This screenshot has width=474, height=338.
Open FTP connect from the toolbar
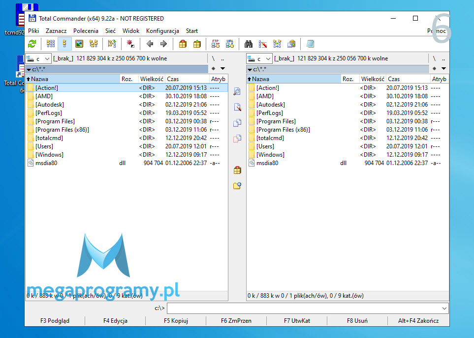click(216, 44)
